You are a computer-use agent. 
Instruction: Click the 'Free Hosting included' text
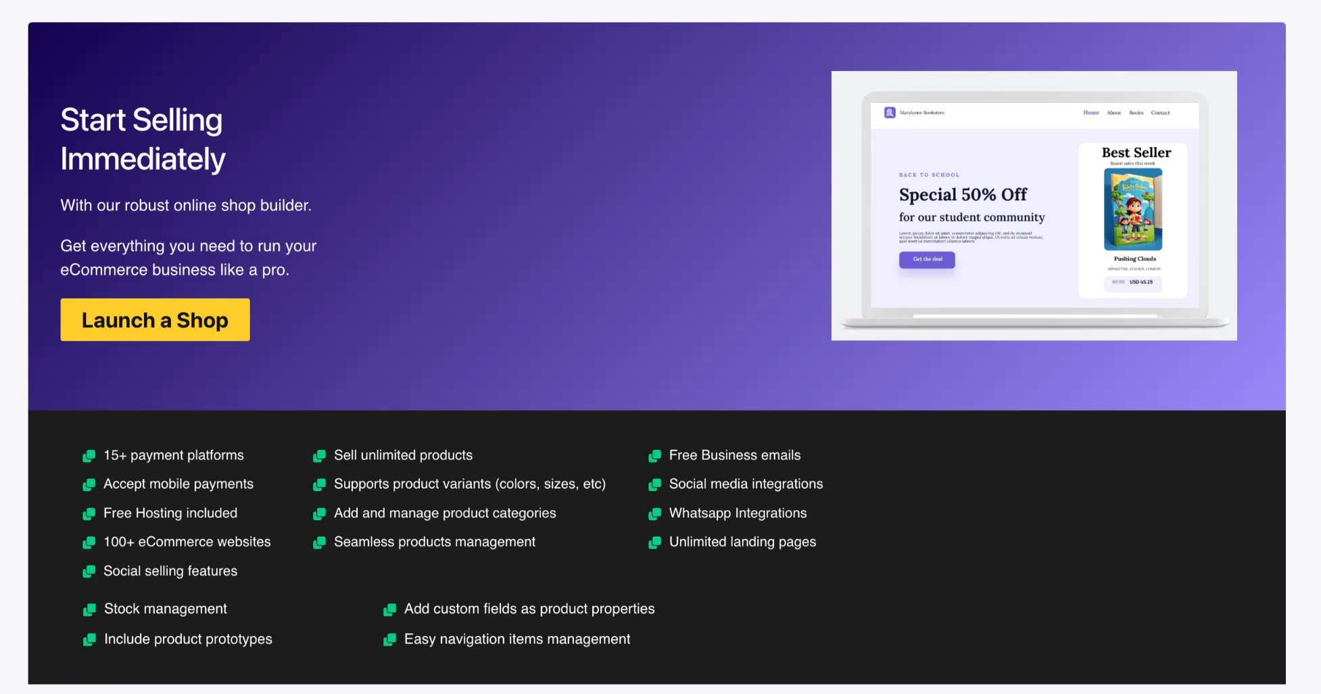click(x=170, y=513)
